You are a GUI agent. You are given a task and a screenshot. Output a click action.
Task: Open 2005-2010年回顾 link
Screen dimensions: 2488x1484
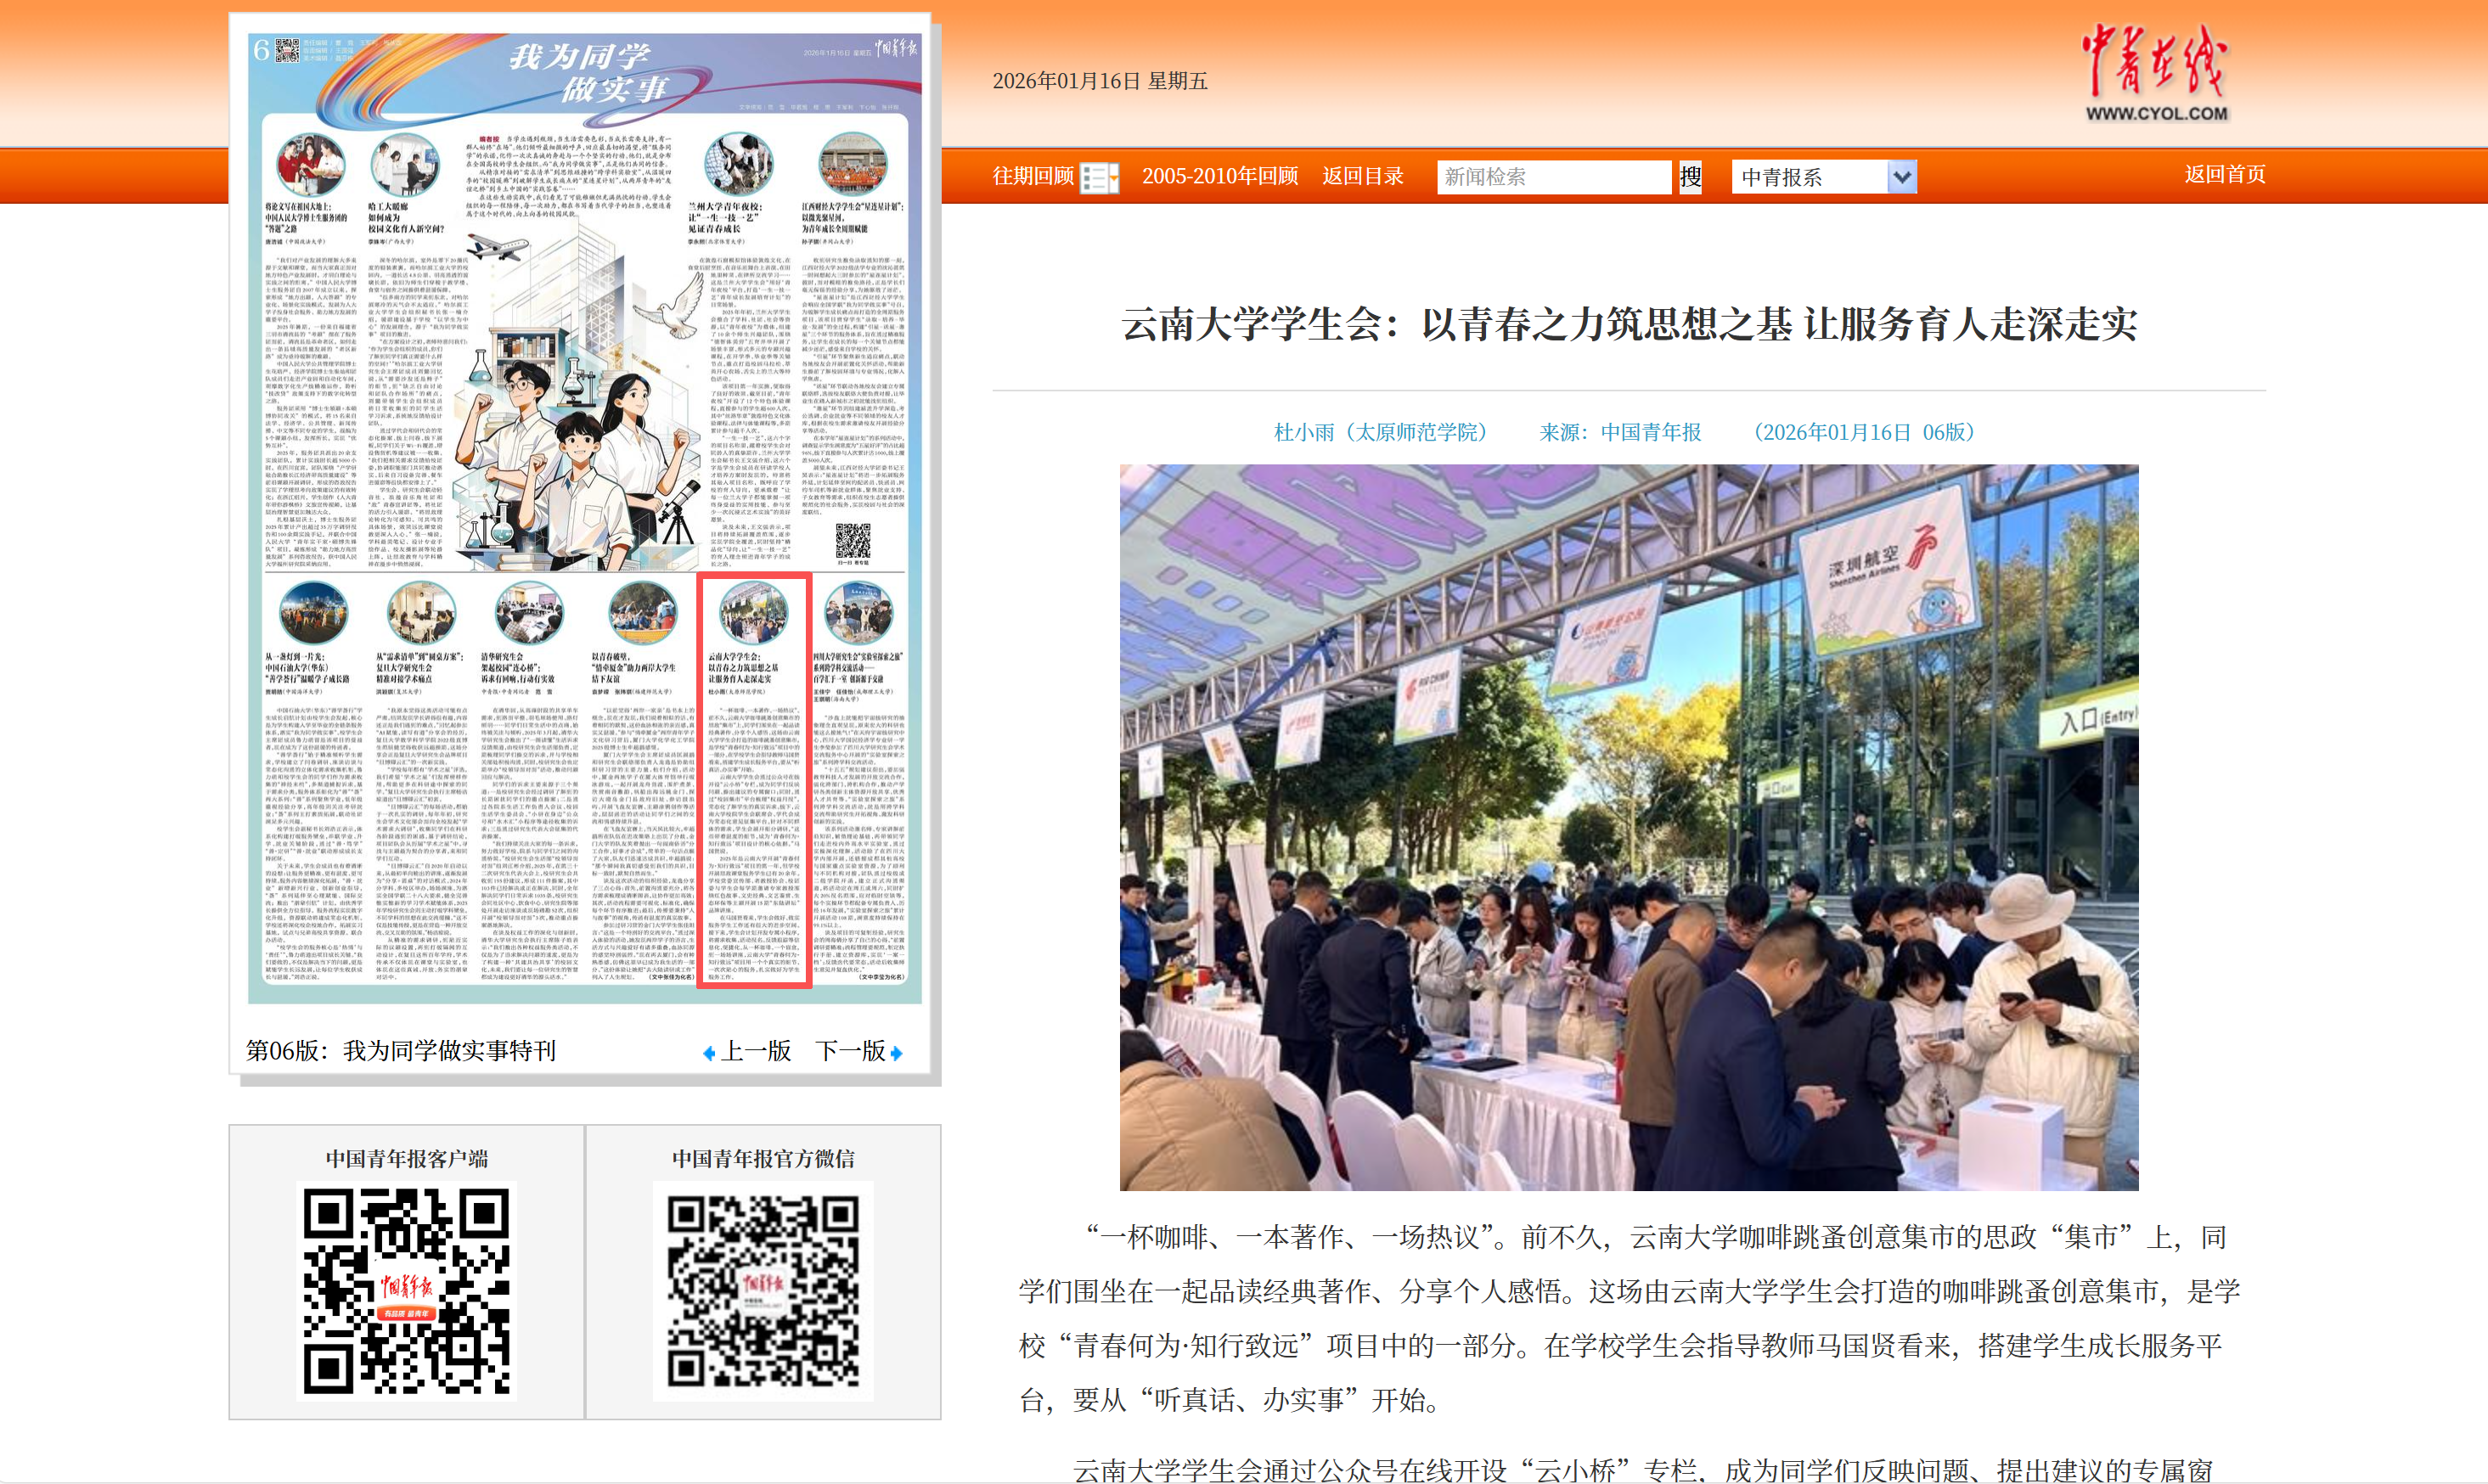(x=1219, y=176)
